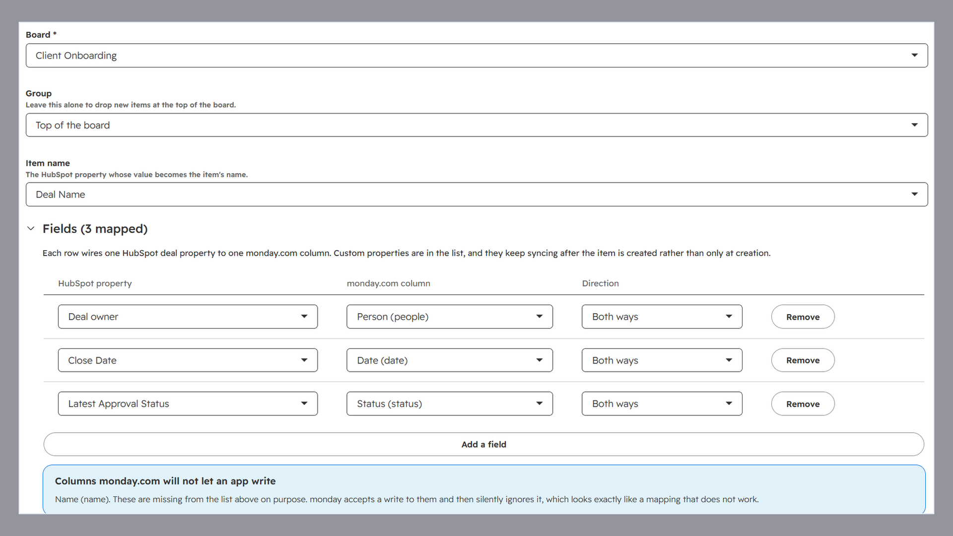
Task: Change direction for the Latest Approval Status row
Action: pos(662,404)
